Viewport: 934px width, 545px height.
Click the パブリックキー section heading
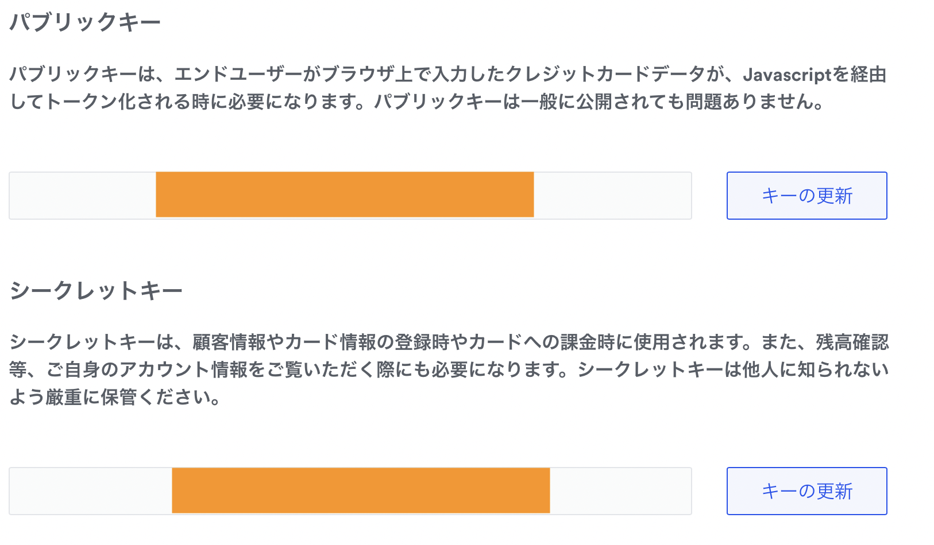click(x=85, y=22)
